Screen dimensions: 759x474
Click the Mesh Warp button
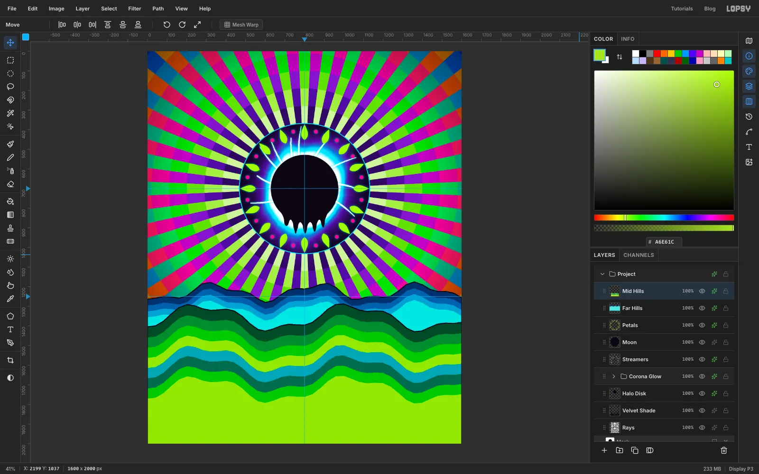241,25
